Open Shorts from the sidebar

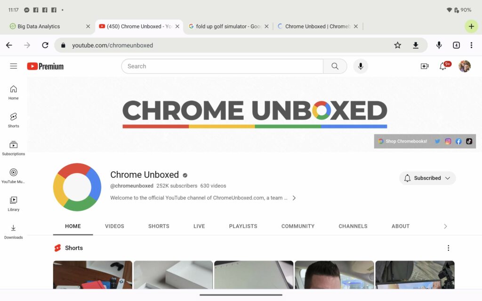pos(13,120)
